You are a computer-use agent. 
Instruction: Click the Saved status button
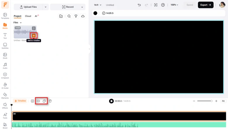coord(190,5)
